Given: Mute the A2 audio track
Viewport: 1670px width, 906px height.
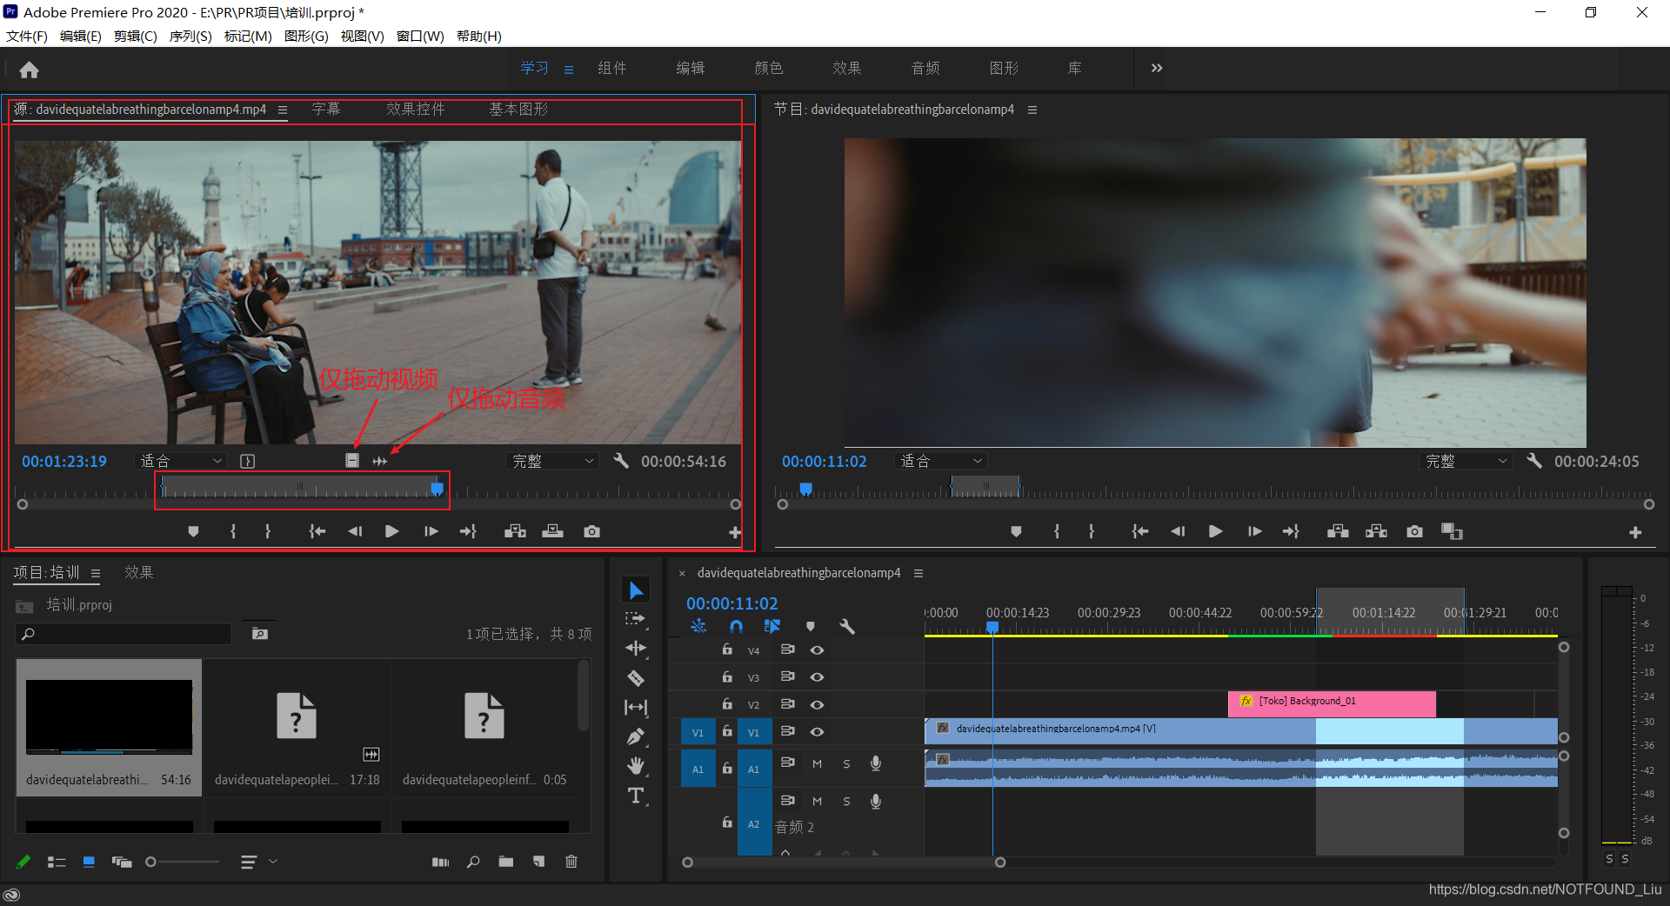Looking at the screenshot, I should point(817,801).
